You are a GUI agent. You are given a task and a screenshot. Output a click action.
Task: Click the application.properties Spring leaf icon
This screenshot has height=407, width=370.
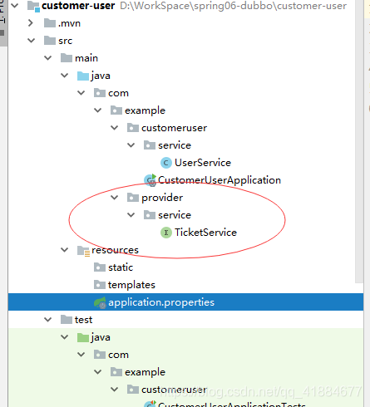[x=100, y=302]
